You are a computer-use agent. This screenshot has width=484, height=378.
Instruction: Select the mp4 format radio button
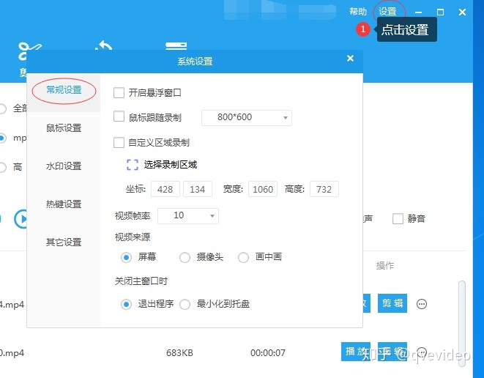(x=2, y=138)
